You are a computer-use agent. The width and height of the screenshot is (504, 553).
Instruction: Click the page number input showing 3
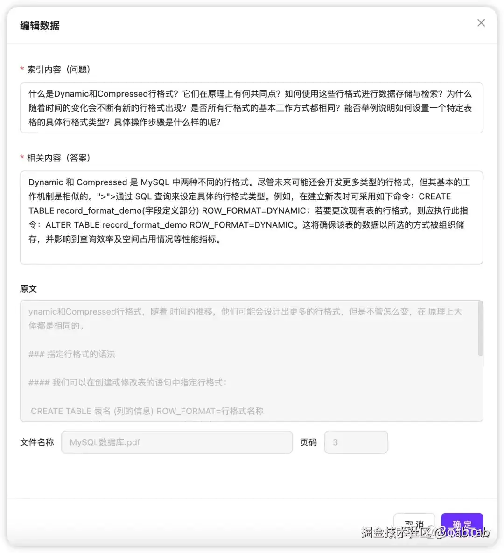tap(356, 442)
